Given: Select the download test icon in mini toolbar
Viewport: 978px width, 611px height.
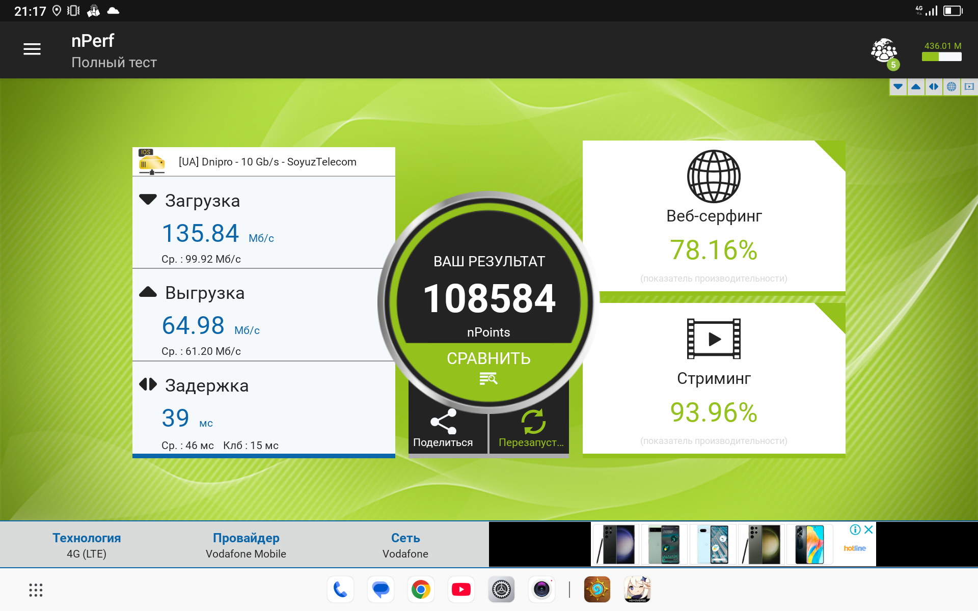Looking at the screenshot, I should 898,87.
